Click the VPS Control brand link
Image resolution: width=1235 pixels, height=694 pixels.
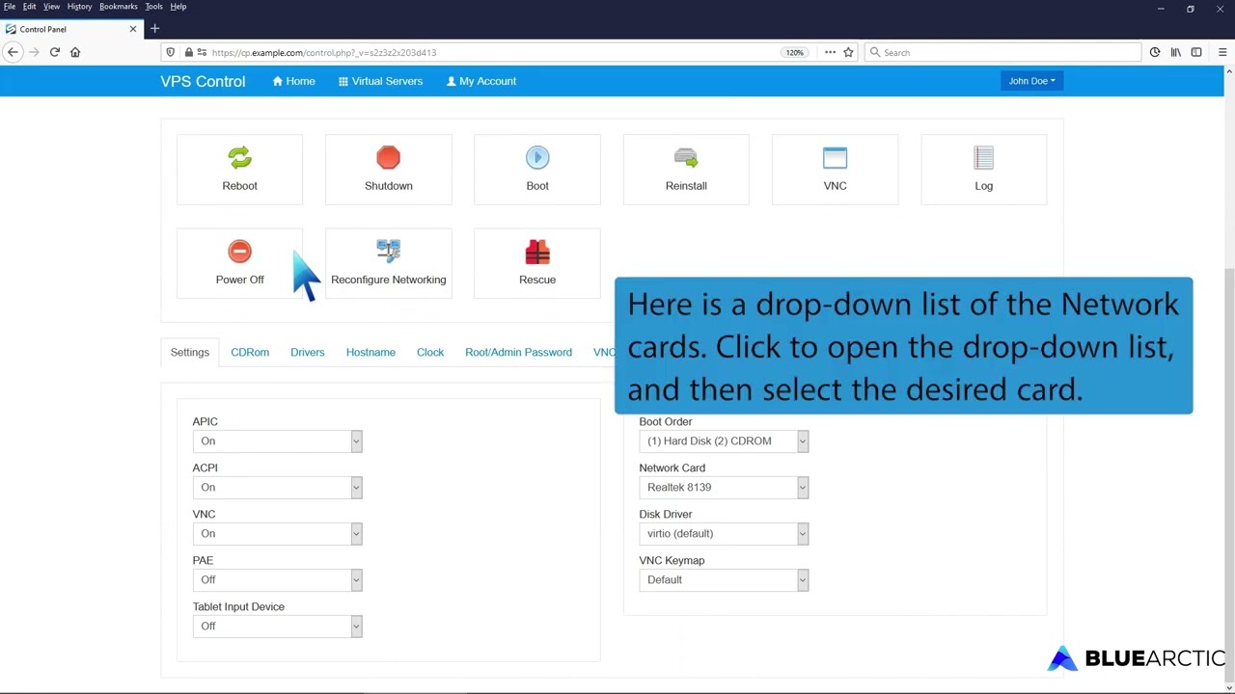pyautogui.click(x=203, y=81)
